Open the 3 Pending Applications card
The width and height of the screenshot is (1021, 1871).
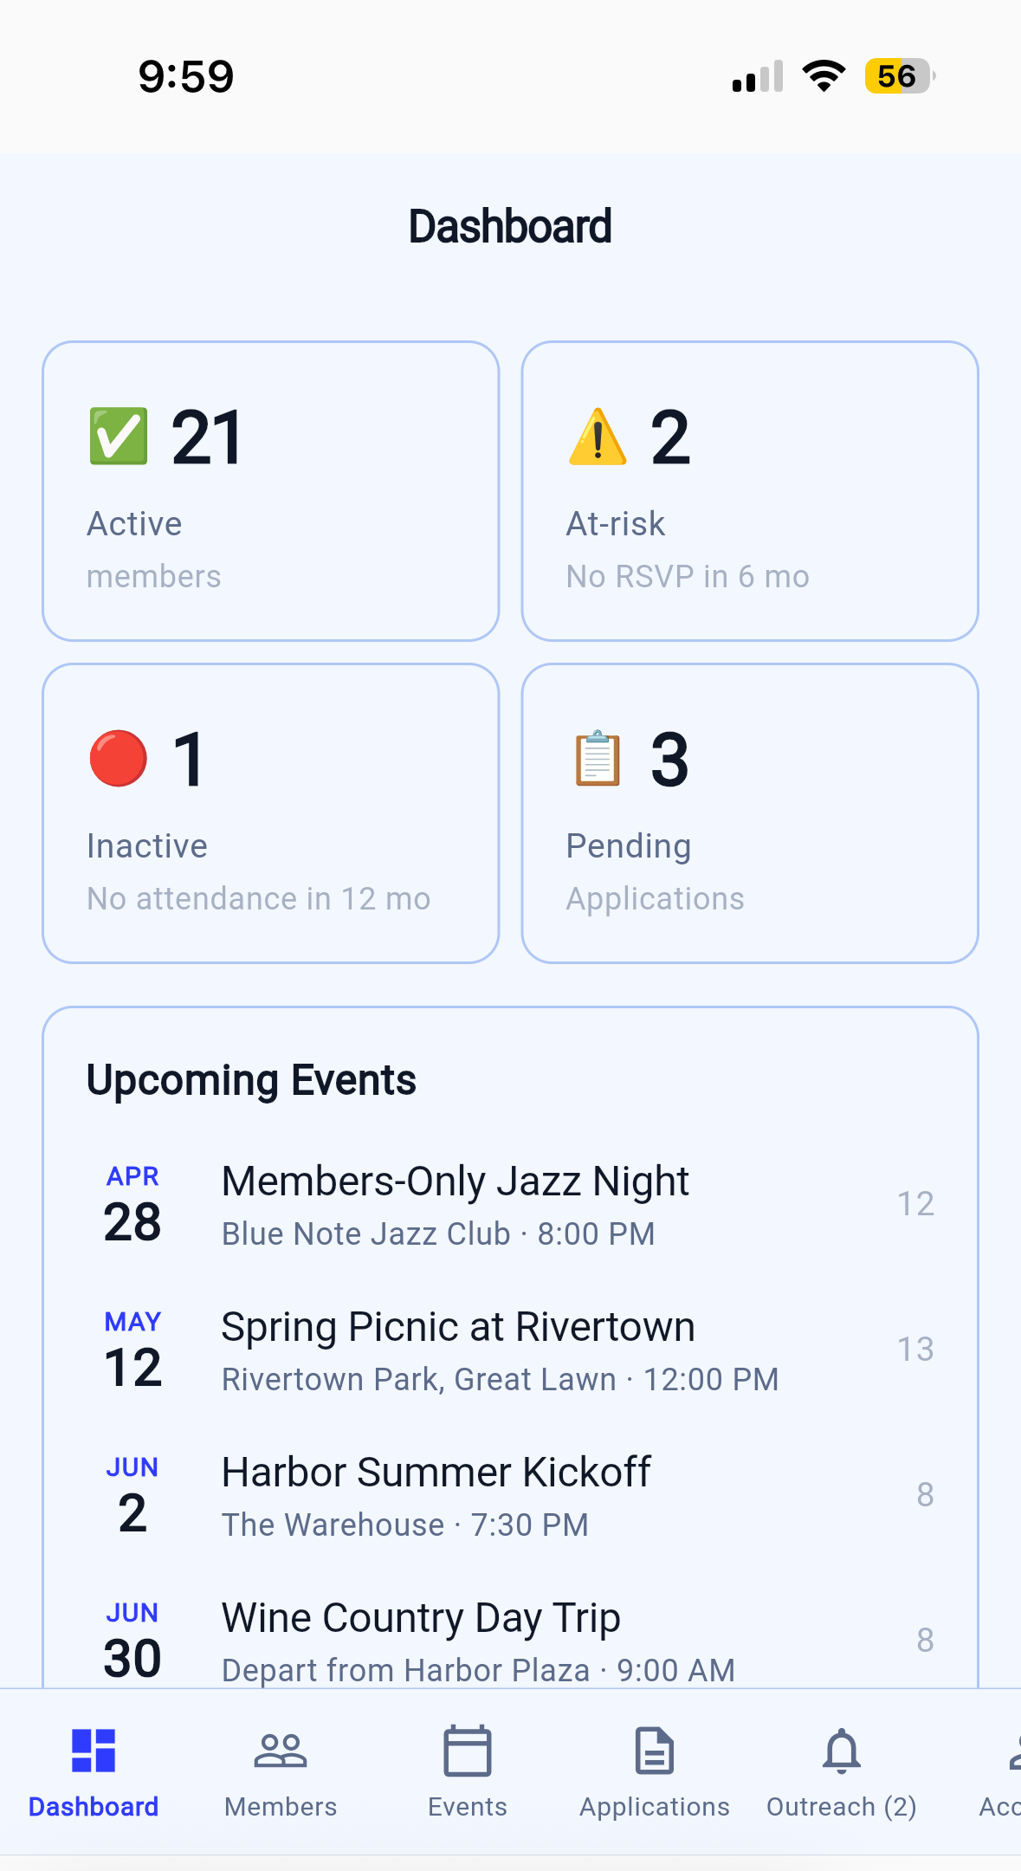pyautogui.click(x=750, y=813)
